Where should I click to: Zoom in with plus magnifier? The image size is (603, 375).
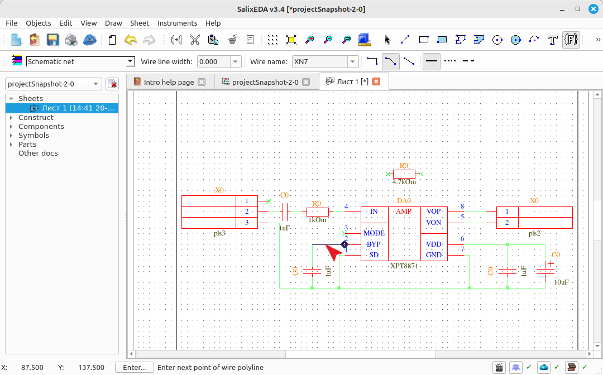(309, 40)
